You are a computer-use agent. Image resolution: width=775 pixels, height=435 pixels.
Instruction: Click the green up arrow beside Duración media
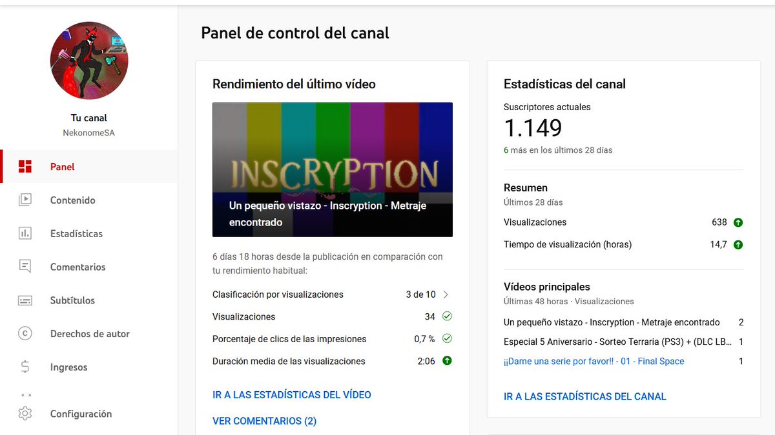pos(446,361)
